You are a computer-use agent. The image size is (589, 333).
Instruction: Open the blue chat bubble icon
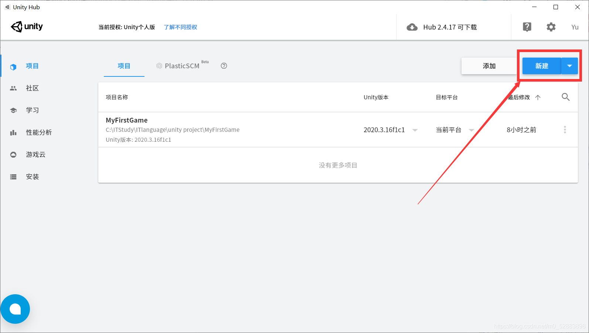click(x=15, y=309)
